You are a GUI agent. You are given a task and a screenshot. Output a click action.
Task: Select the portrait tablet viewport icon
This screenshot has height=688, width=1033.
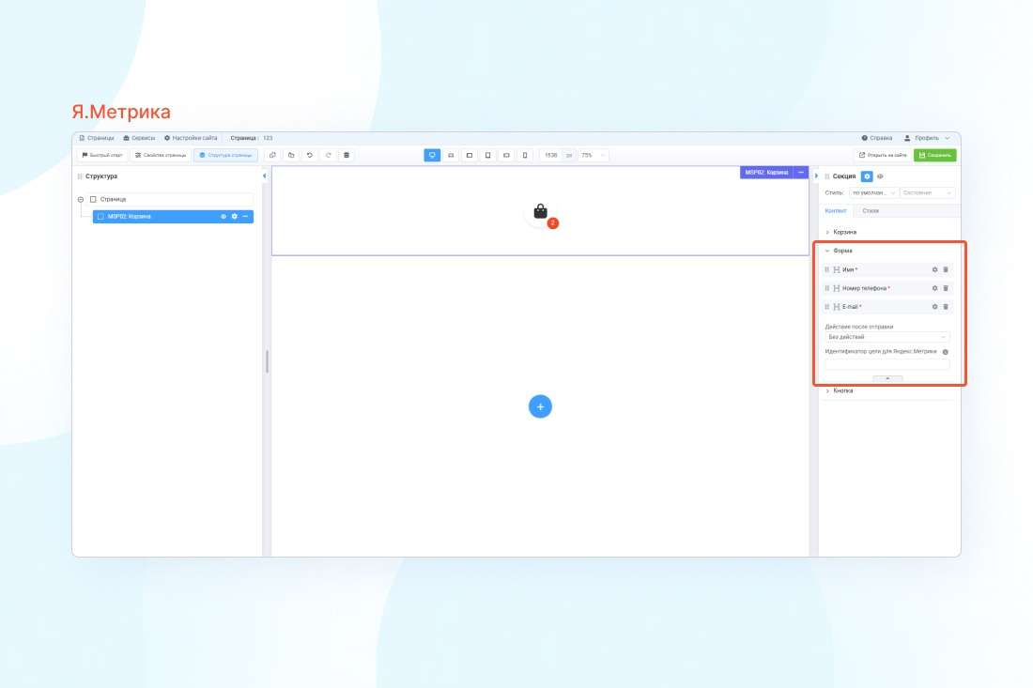click(x=487, y=156)
